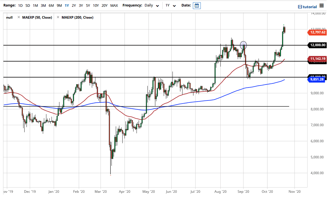Select the 3M range

tap(43, 5)
